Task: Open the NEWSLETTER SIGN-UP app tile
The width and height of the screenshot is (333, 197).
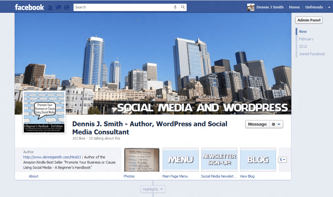Action: coord(219,160)
